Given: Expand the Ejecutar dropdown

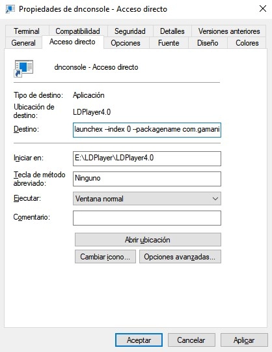Looking at the screenshot, I should coord(147,198).
